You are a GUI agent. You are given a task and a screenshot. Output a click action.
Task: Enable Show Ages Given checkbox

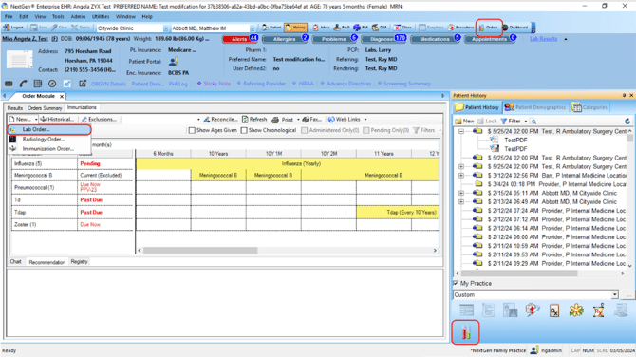point(193,131)
